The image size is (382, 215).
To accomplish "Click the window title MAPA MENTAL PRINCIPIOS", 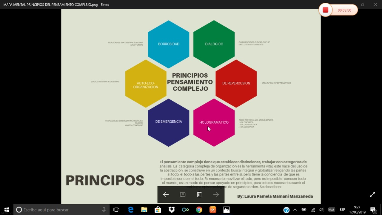I will (56, 4).
